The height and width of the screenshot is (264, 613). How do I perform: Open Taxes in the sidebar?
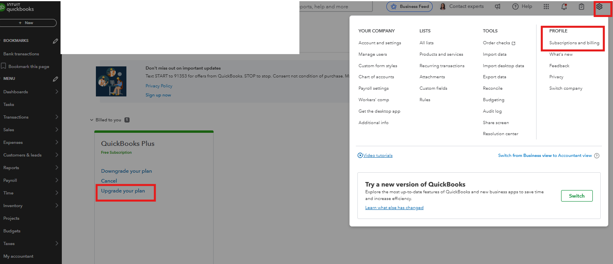[x=9, y=243]
